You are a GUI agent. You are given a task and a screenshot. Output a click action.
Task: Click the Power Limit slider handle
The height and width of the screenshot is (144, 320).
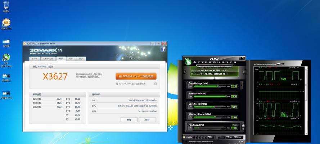click(x=225, y=96)
